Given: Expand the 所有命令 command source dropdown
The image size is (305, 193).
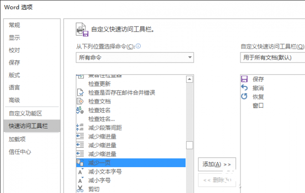Looking at the screenshot, I should pos(135,57).
